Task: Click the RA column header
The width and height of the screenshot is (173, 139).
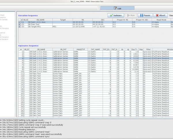Action: point(82,20)
